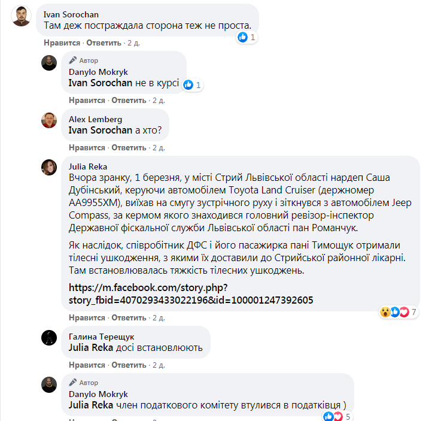Open the m.facebook.com story link

[x=191, y=293]
